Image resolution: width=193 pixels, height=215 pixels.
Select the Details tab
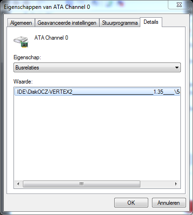click(151, 22)
